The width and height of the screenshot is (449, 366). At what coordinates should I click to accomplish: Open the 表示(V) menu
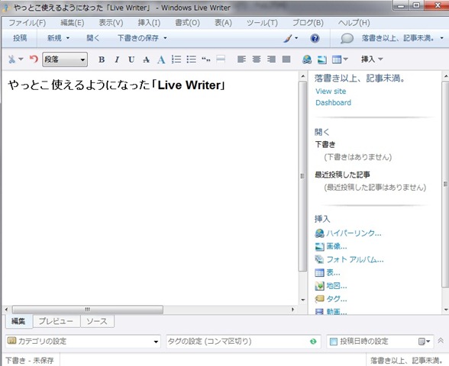click(x=111, y=23)
